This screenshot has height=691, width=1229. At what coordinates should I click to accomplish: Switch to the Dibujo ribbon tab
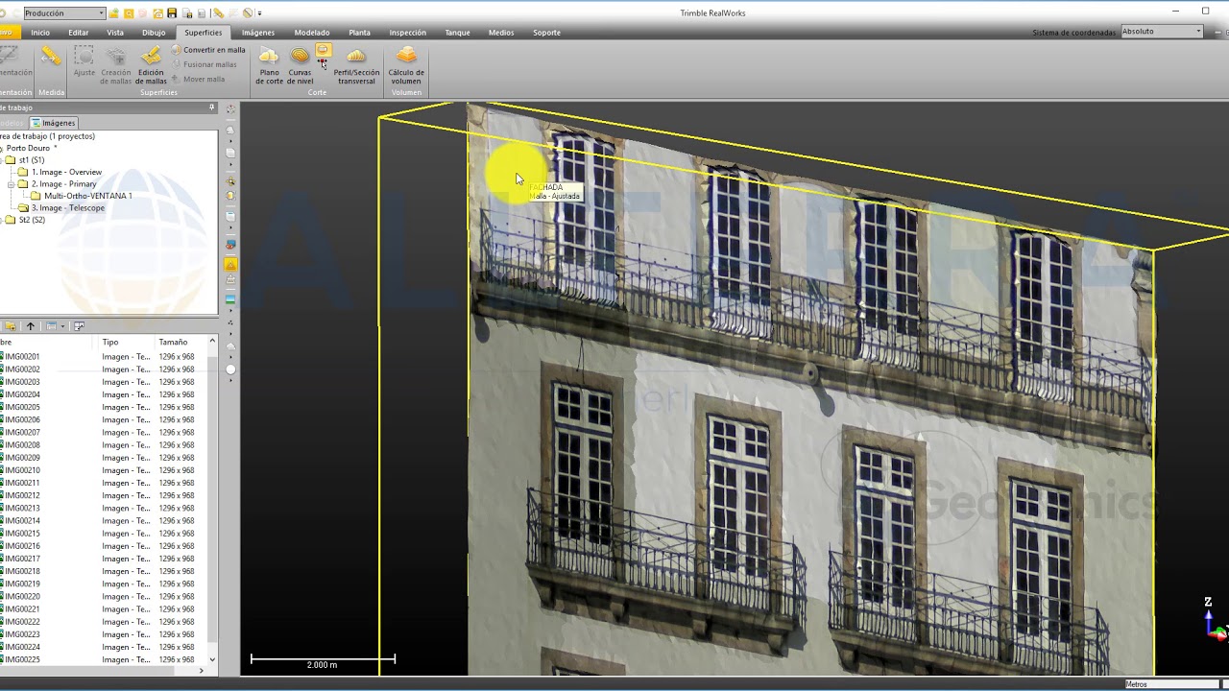tap(154, 33)
